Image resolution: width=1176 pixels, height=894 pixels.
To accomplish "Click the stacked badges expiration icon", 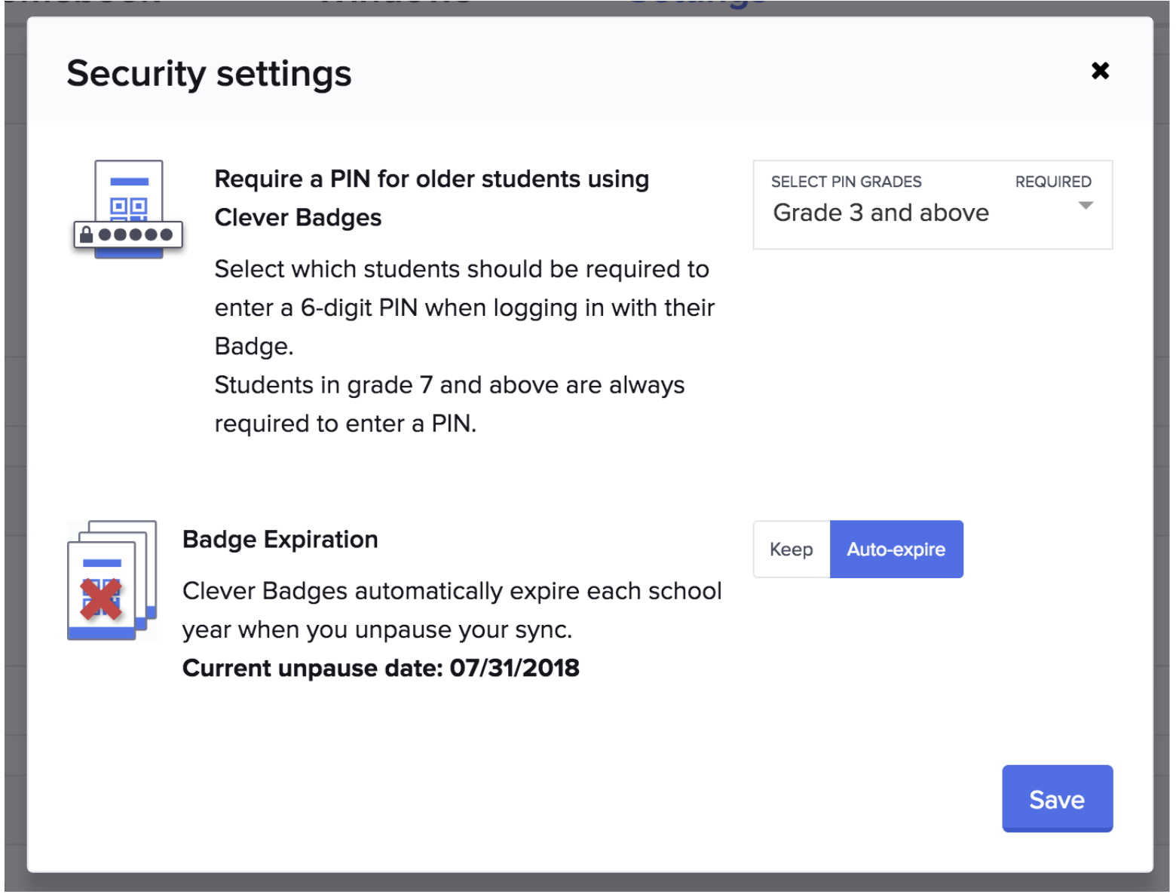I will [x=113, y=580].
